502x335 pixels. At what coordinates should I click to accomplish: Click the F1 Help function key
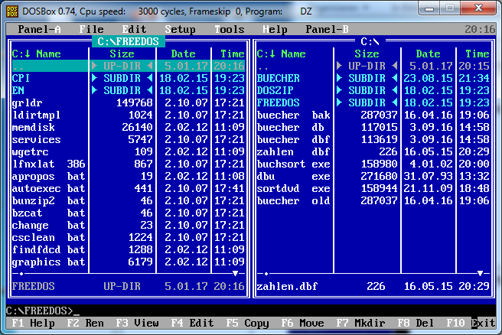coord(33,323)
